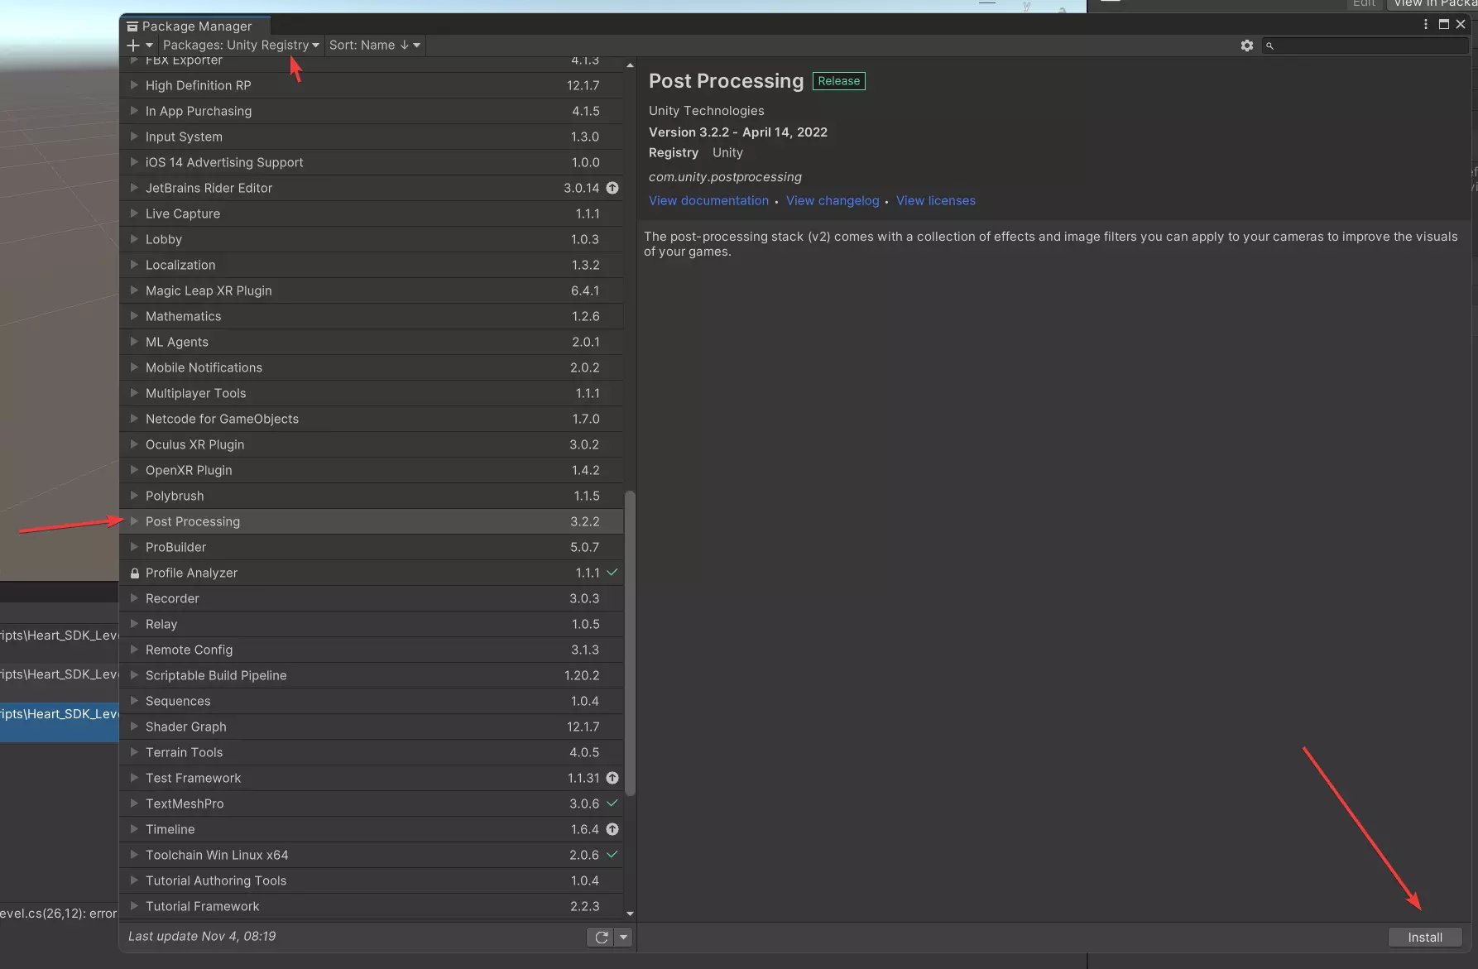Open the View changelog link
This screenshot has height=969, width=1478.
tap(832, 200)
